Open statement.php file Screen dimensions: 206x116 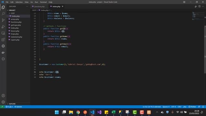click(16, 37)
